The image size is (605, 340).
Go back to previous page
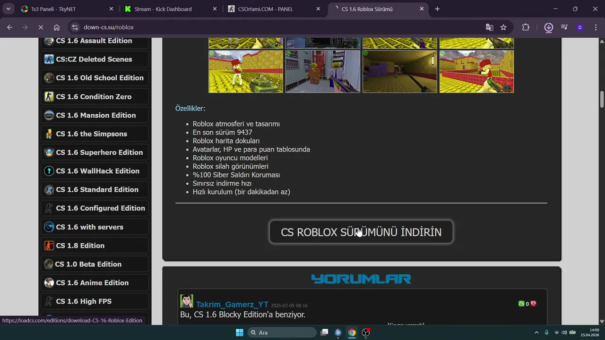point(10,27)
